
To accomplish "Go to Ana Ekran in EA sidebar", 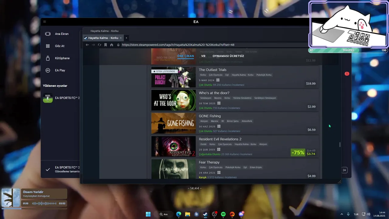I will click(x=62, y=34).
